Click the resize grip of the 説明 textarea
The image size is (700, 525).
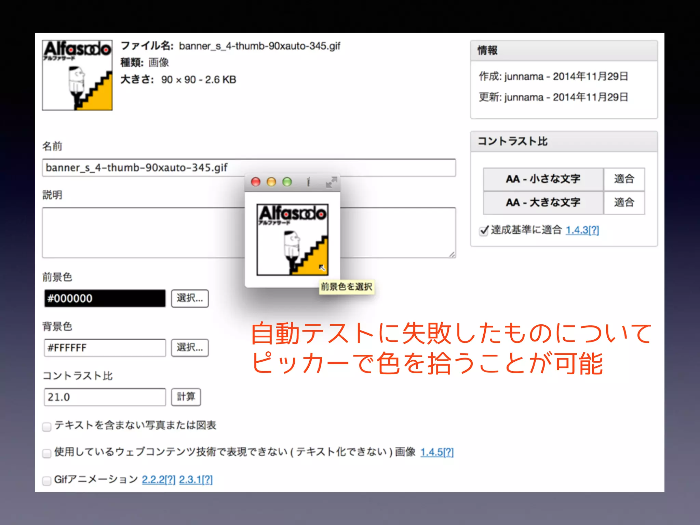point(452,254)
